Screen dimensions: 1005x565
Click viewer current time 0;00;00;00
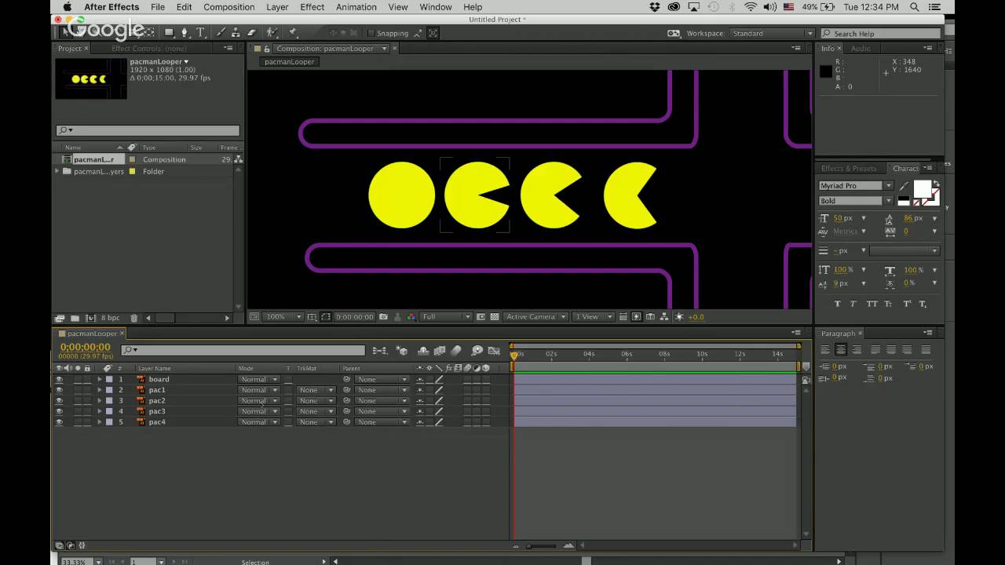point(355,317)
